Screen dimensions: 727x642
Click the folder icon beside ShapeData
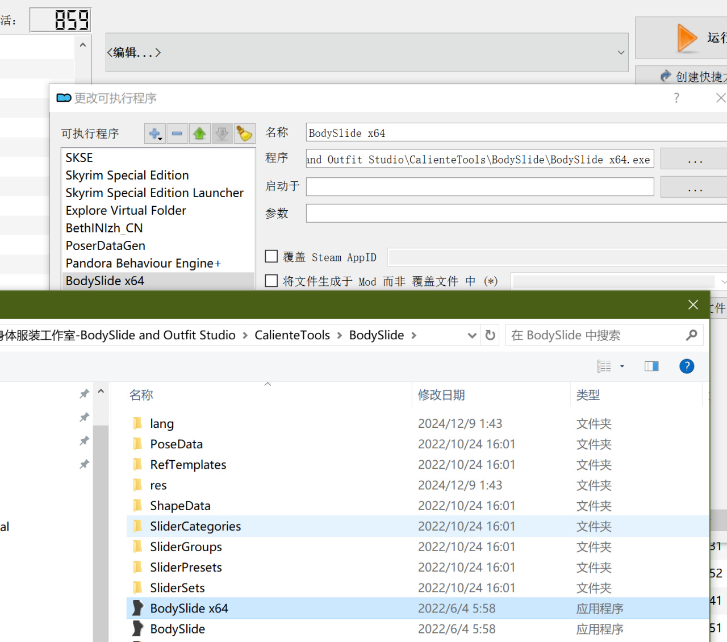[137, 506]
